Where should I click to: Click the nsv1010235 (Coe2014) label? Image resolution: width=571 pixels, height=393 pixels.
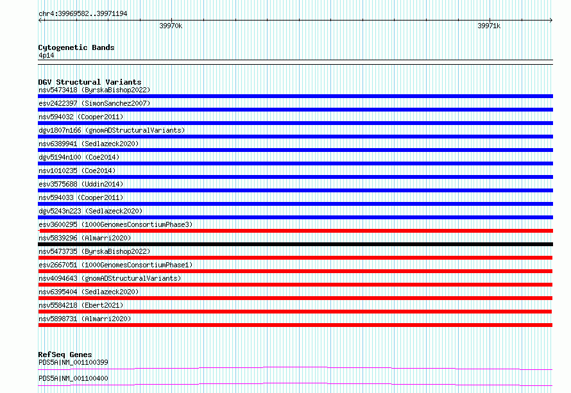(77, 171)
